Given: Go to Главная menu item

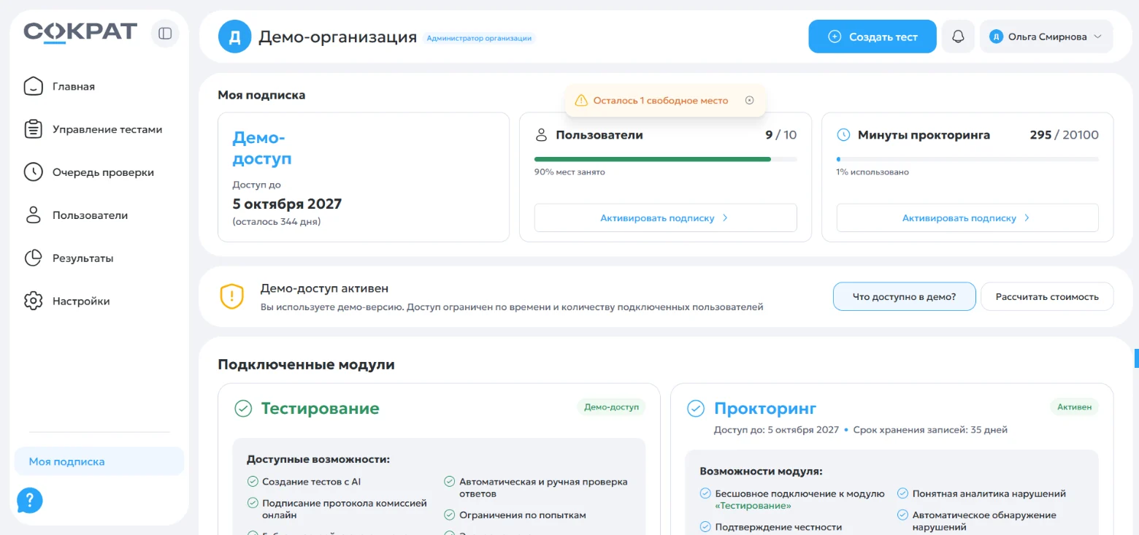Looking at the screenshot, I should (73, 86).
